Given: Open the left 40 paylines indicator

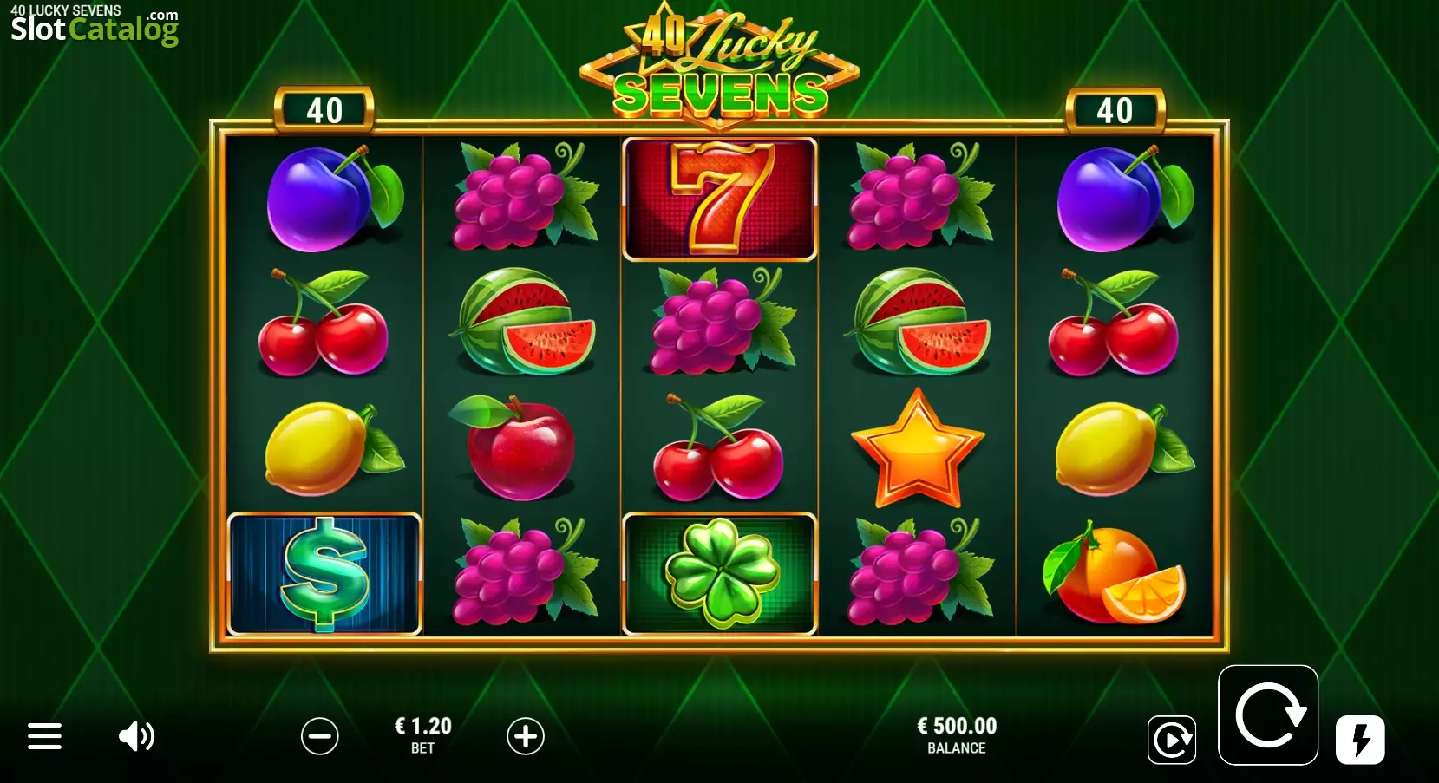Looking at the screenshot, I should tap(324, 110).
